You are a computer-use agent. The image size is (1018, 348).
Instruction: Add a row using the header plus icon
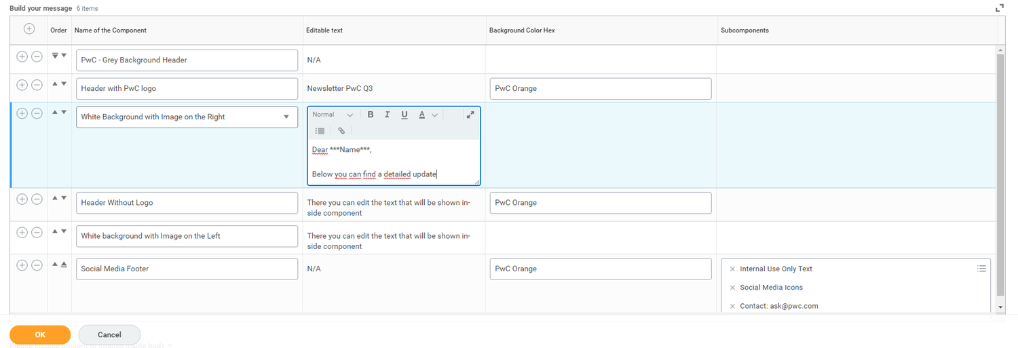pos(29,29)
